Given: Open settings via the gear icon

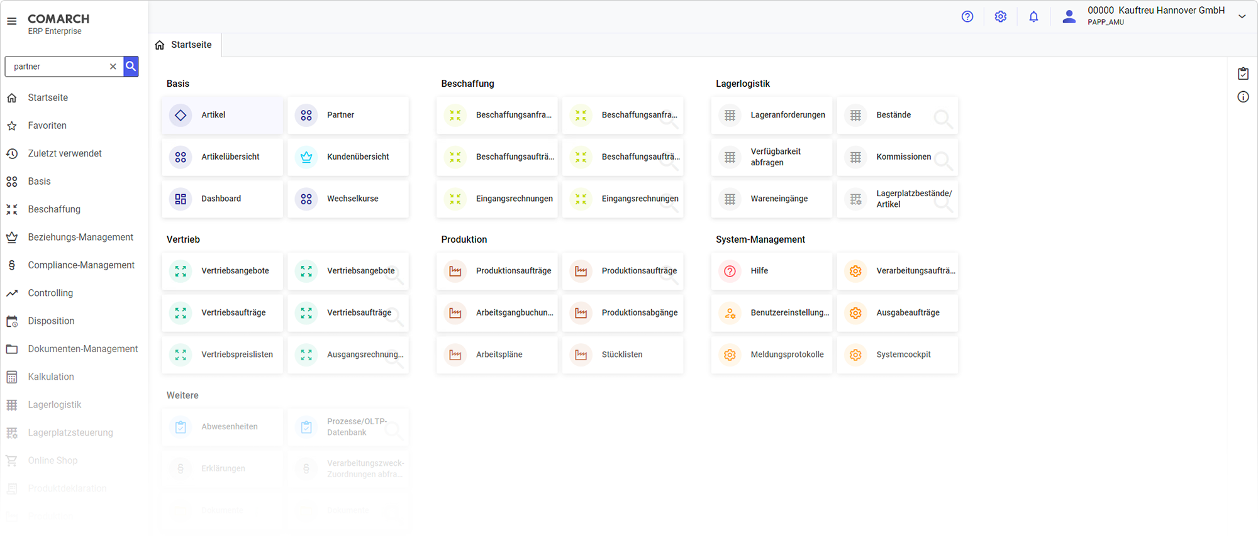Looking at the screenshot, I should tap(1000, 17).
